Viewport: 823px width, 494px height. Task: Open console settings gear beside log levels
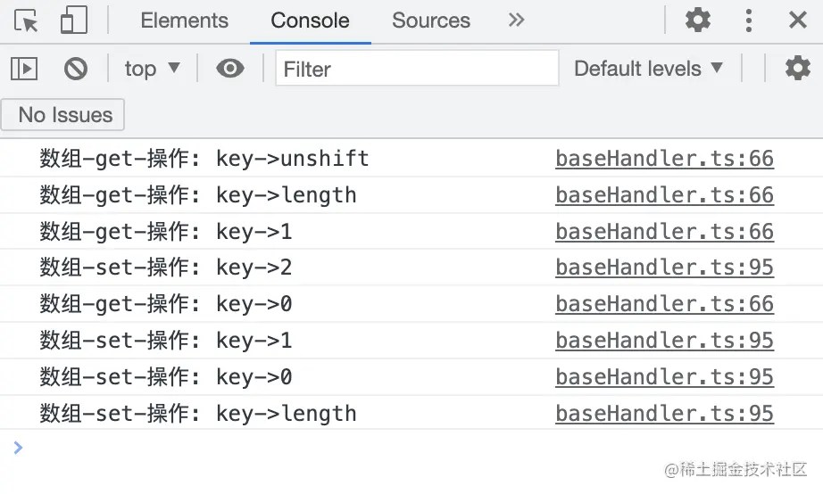click(797, 69)
